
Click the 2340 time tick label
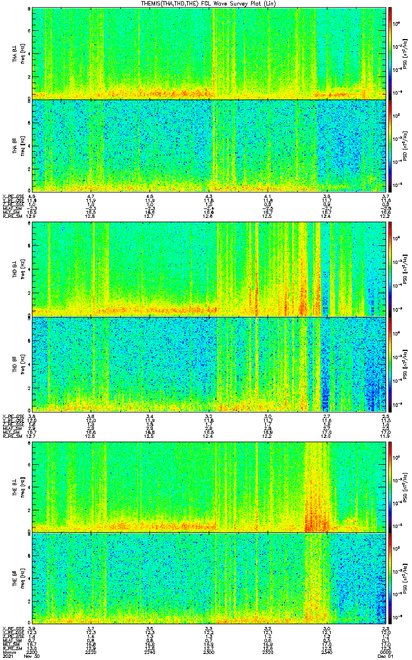point(327,652)
